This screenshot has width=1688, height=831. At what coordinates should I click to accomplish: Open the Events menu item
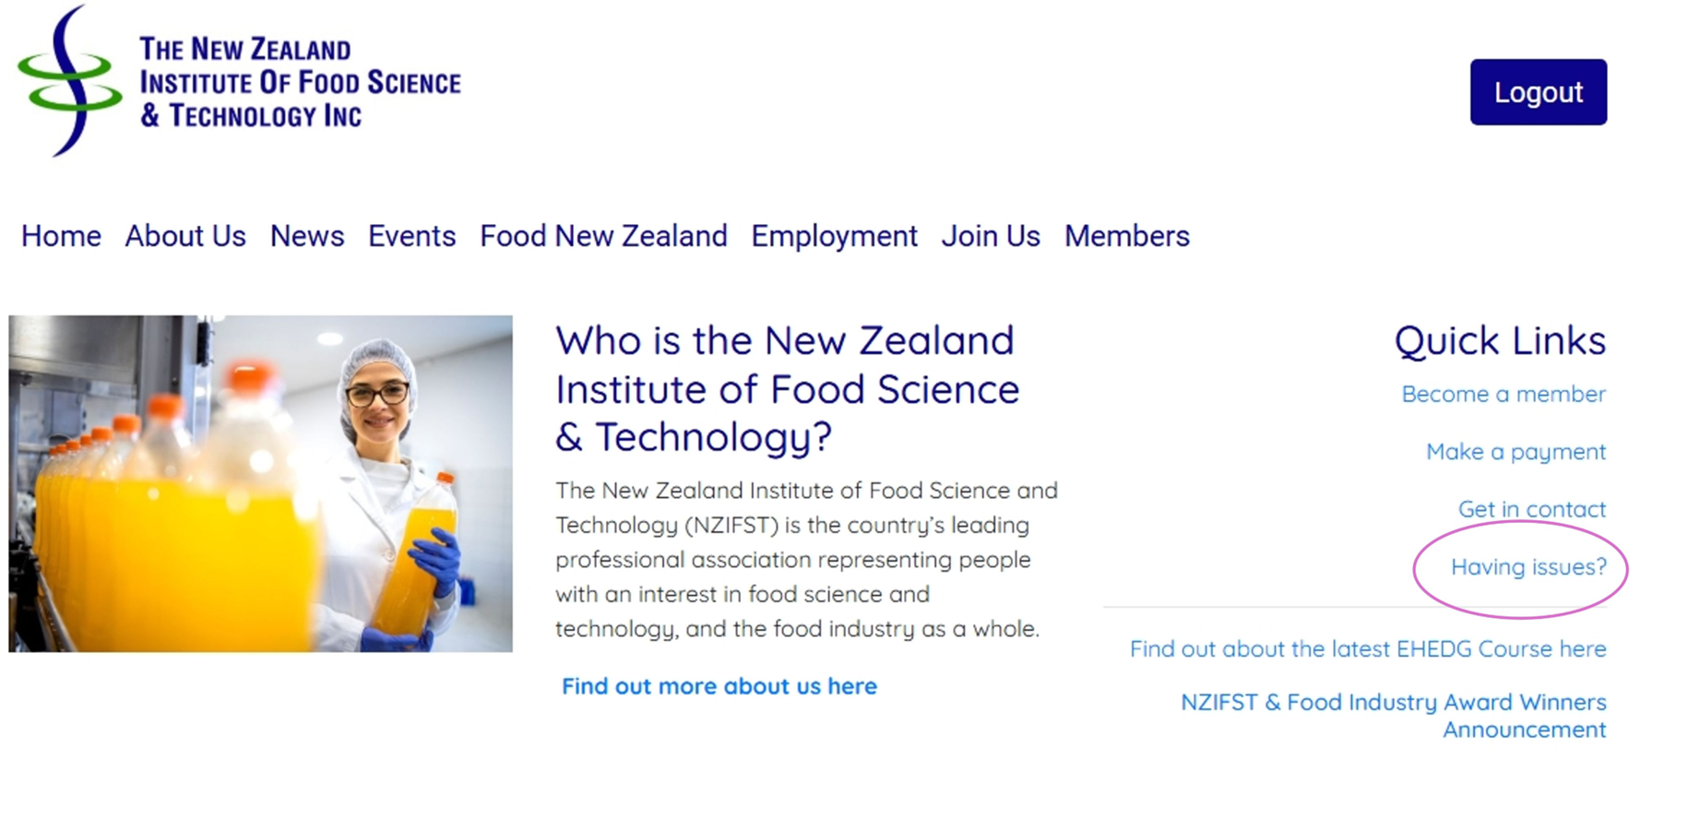click(x=411, y=237)
